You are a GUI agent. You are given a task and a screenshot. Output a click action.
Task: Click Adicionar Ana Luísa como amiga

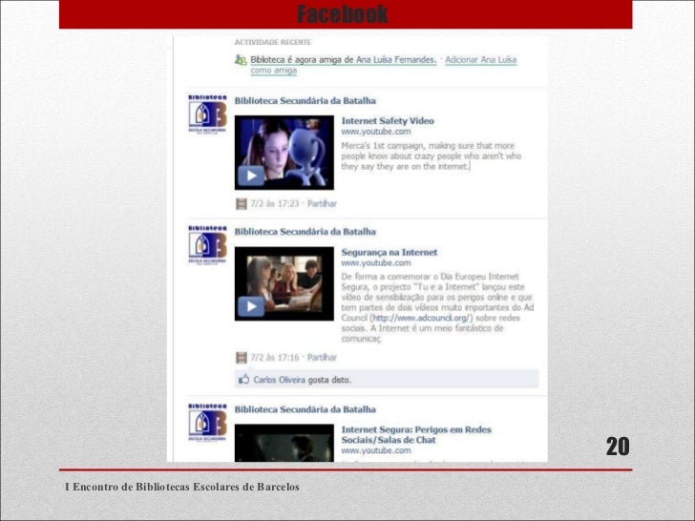click(x=384, y=65)
